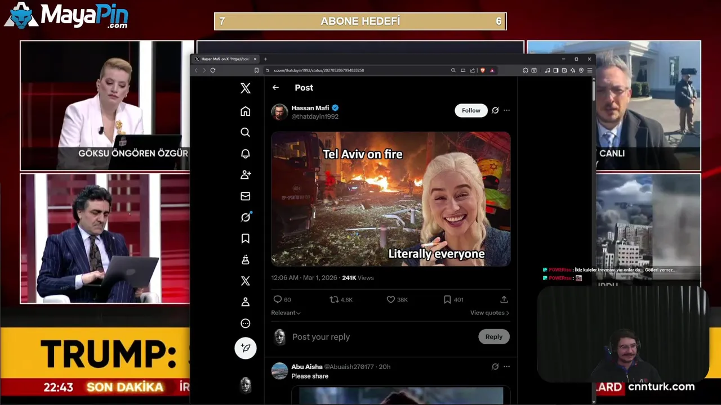Open Hassan Mafi profile name link
Viewport: 721px width, 405px height.
[x=310, y=108]
